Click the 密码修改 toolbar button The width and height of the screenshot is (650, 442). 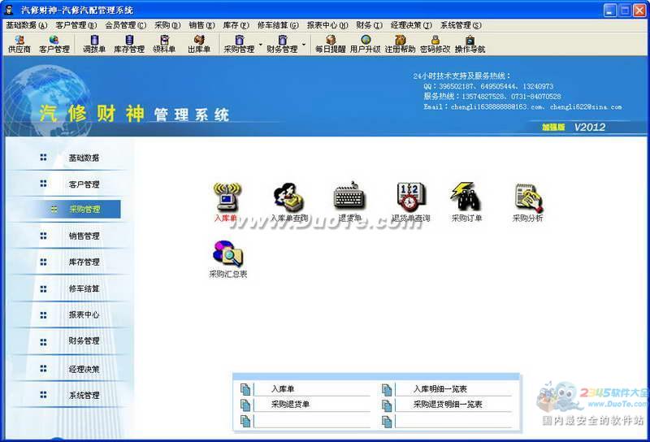click(435, 44)
